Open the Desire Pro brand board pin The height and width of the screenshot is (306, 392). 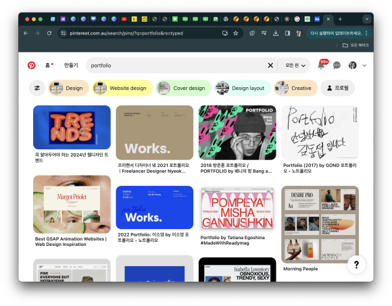click(x=320, y=224)
